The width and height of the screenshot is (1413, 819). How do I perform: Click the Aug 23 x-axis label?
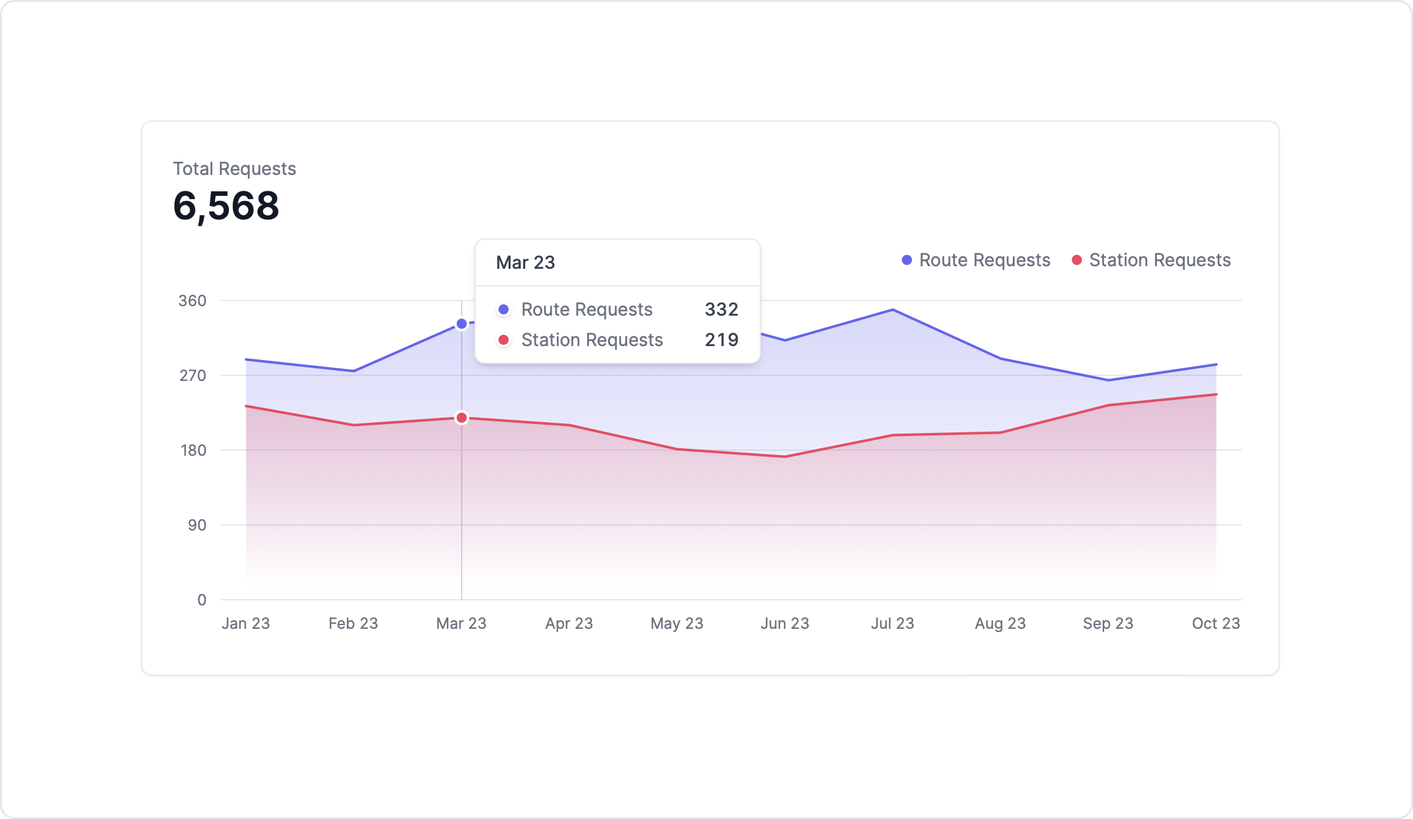click(x=1000, y=623)
